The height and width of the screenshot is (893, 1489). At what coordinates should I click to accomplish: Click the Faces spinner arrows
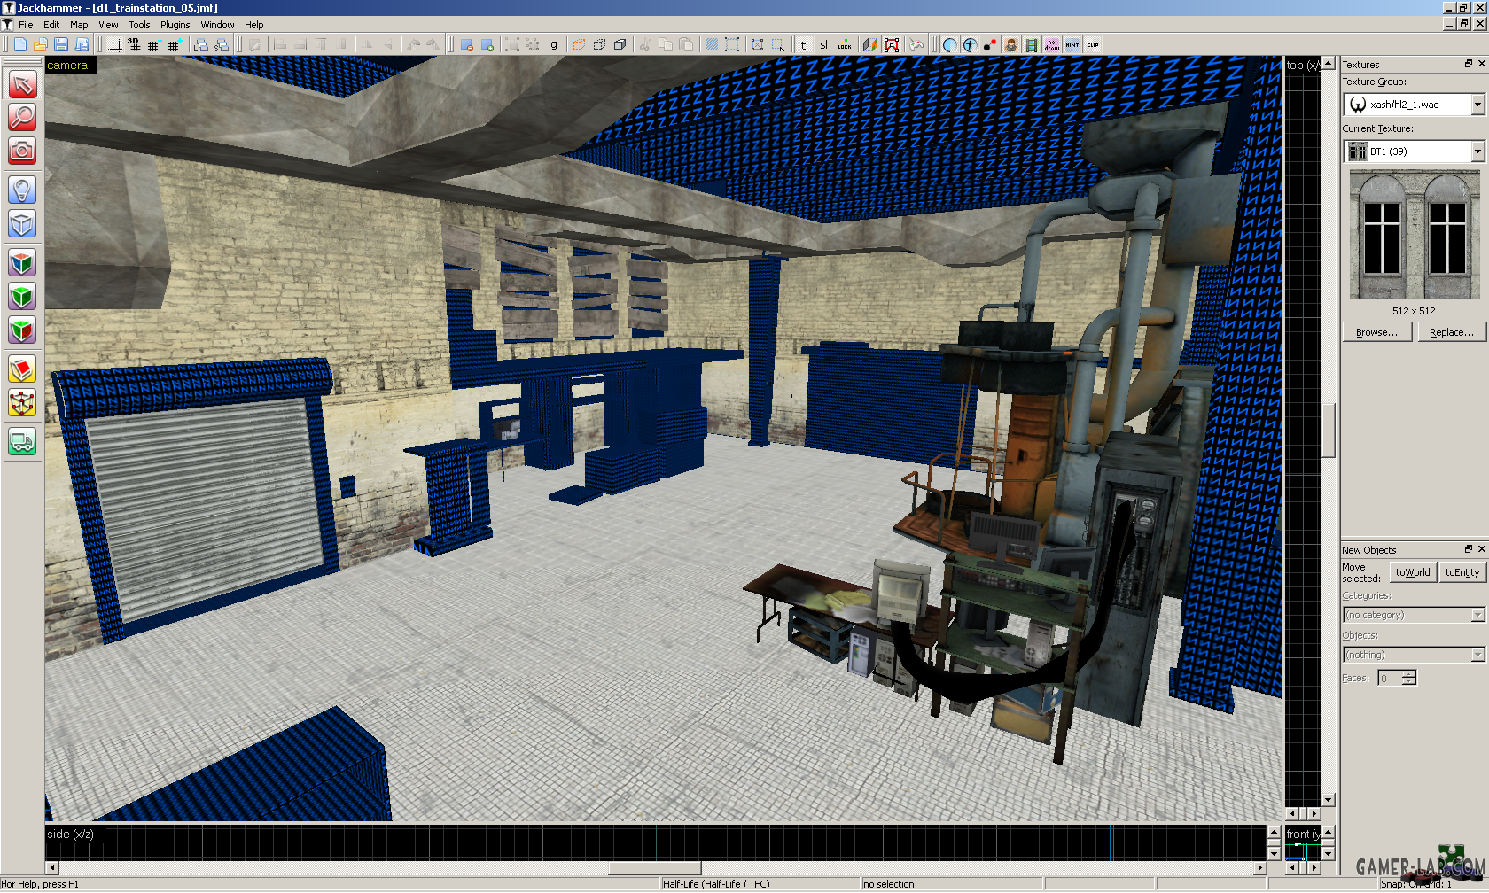tap(1409, 679)
